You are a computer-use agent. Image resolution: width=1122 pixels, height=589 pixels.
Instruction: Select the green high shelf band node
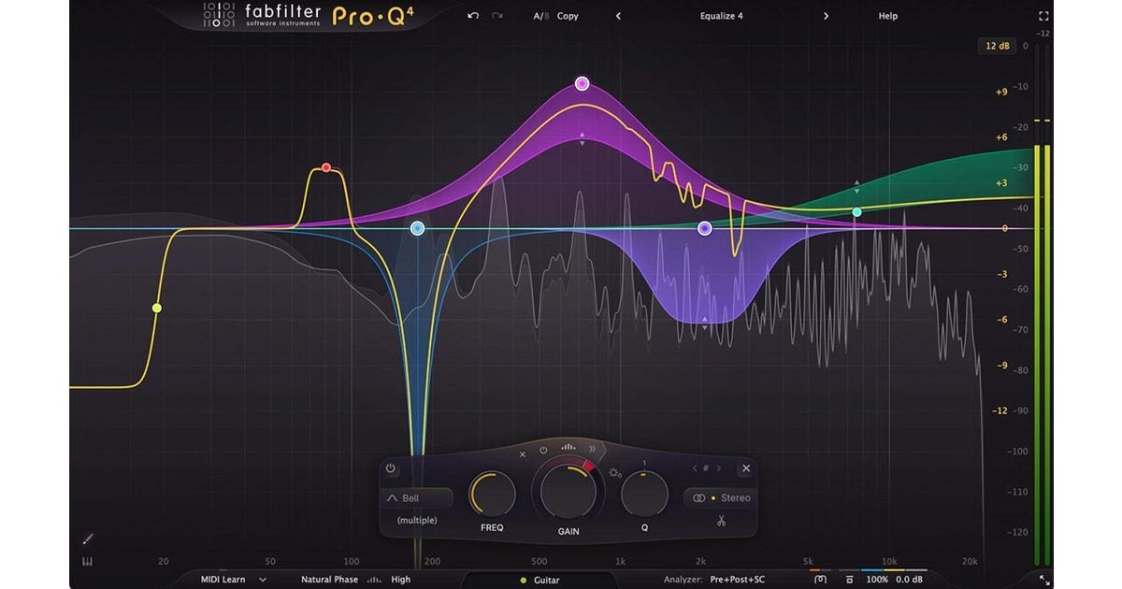coord(856,212)
